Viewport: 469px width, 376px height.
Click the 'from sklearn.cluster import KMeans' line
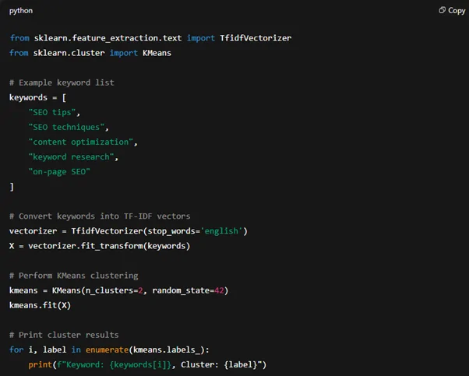(x=90, y=53)
